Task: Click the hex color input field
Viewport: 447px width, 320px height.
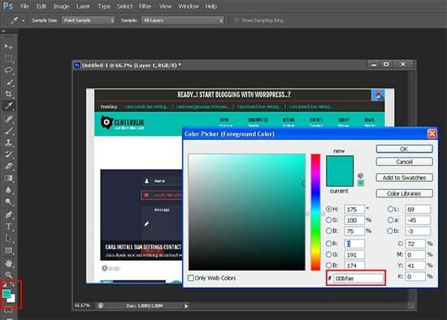Action: [358, 278]
